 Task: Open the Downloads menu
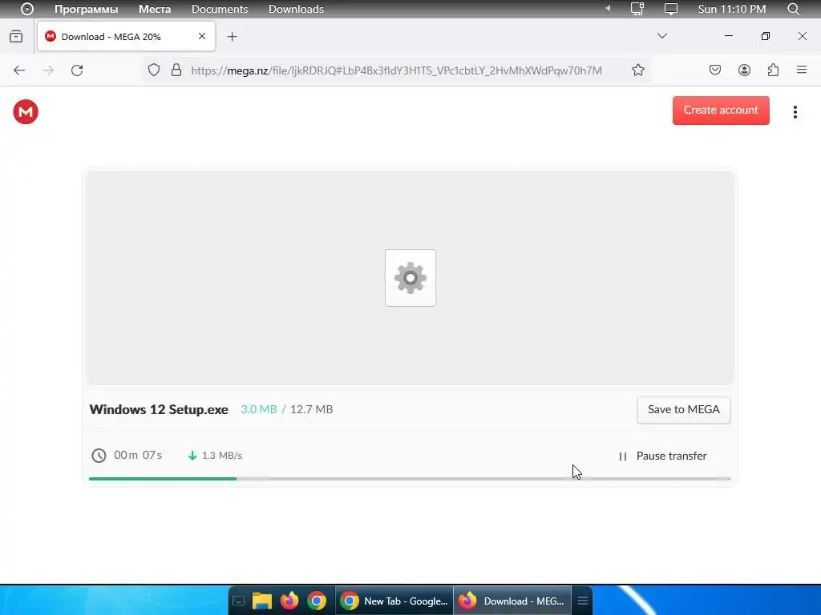[x=296, y=9]
